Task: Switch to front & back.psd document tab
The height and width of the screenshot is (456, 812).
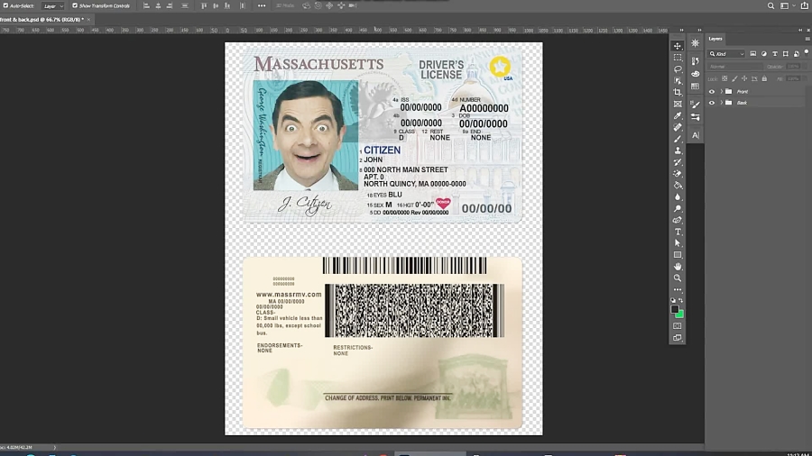Action: point(42,20)
